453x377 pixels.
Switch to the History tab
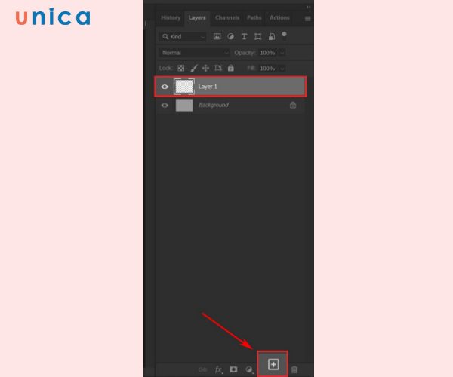coord(171,18)
